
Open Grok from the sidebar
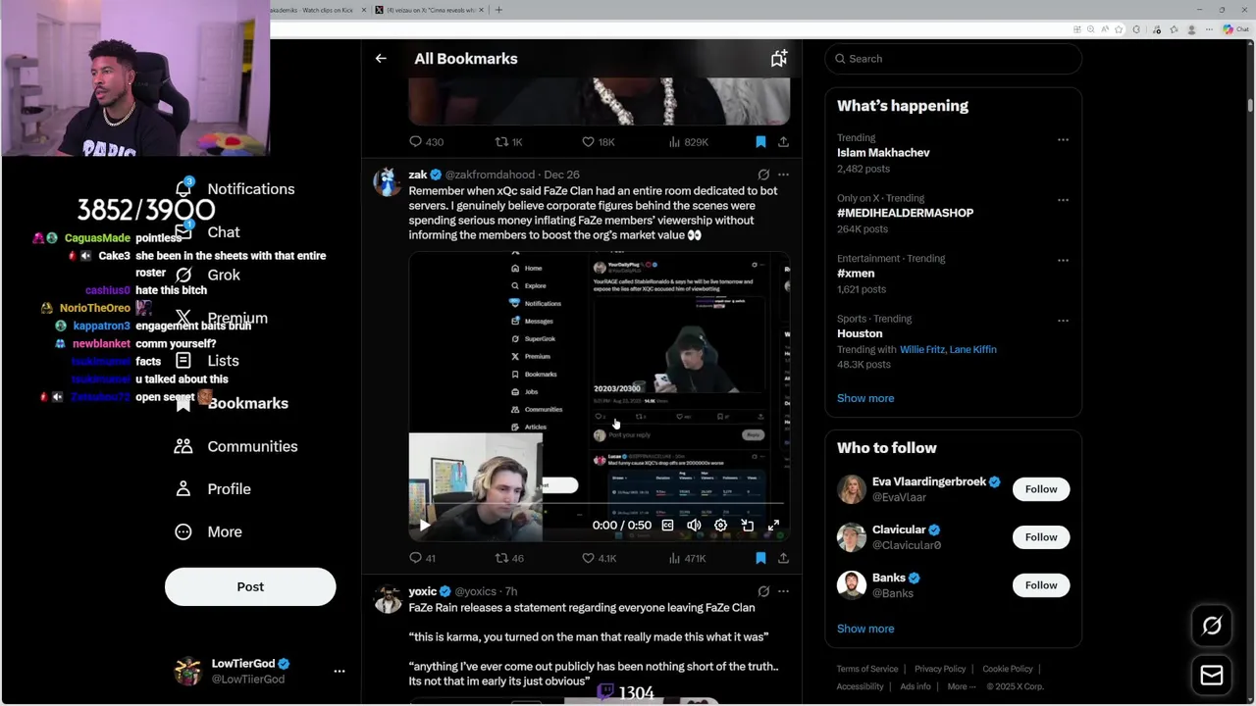pyautogui.click(x=208, y=276)
